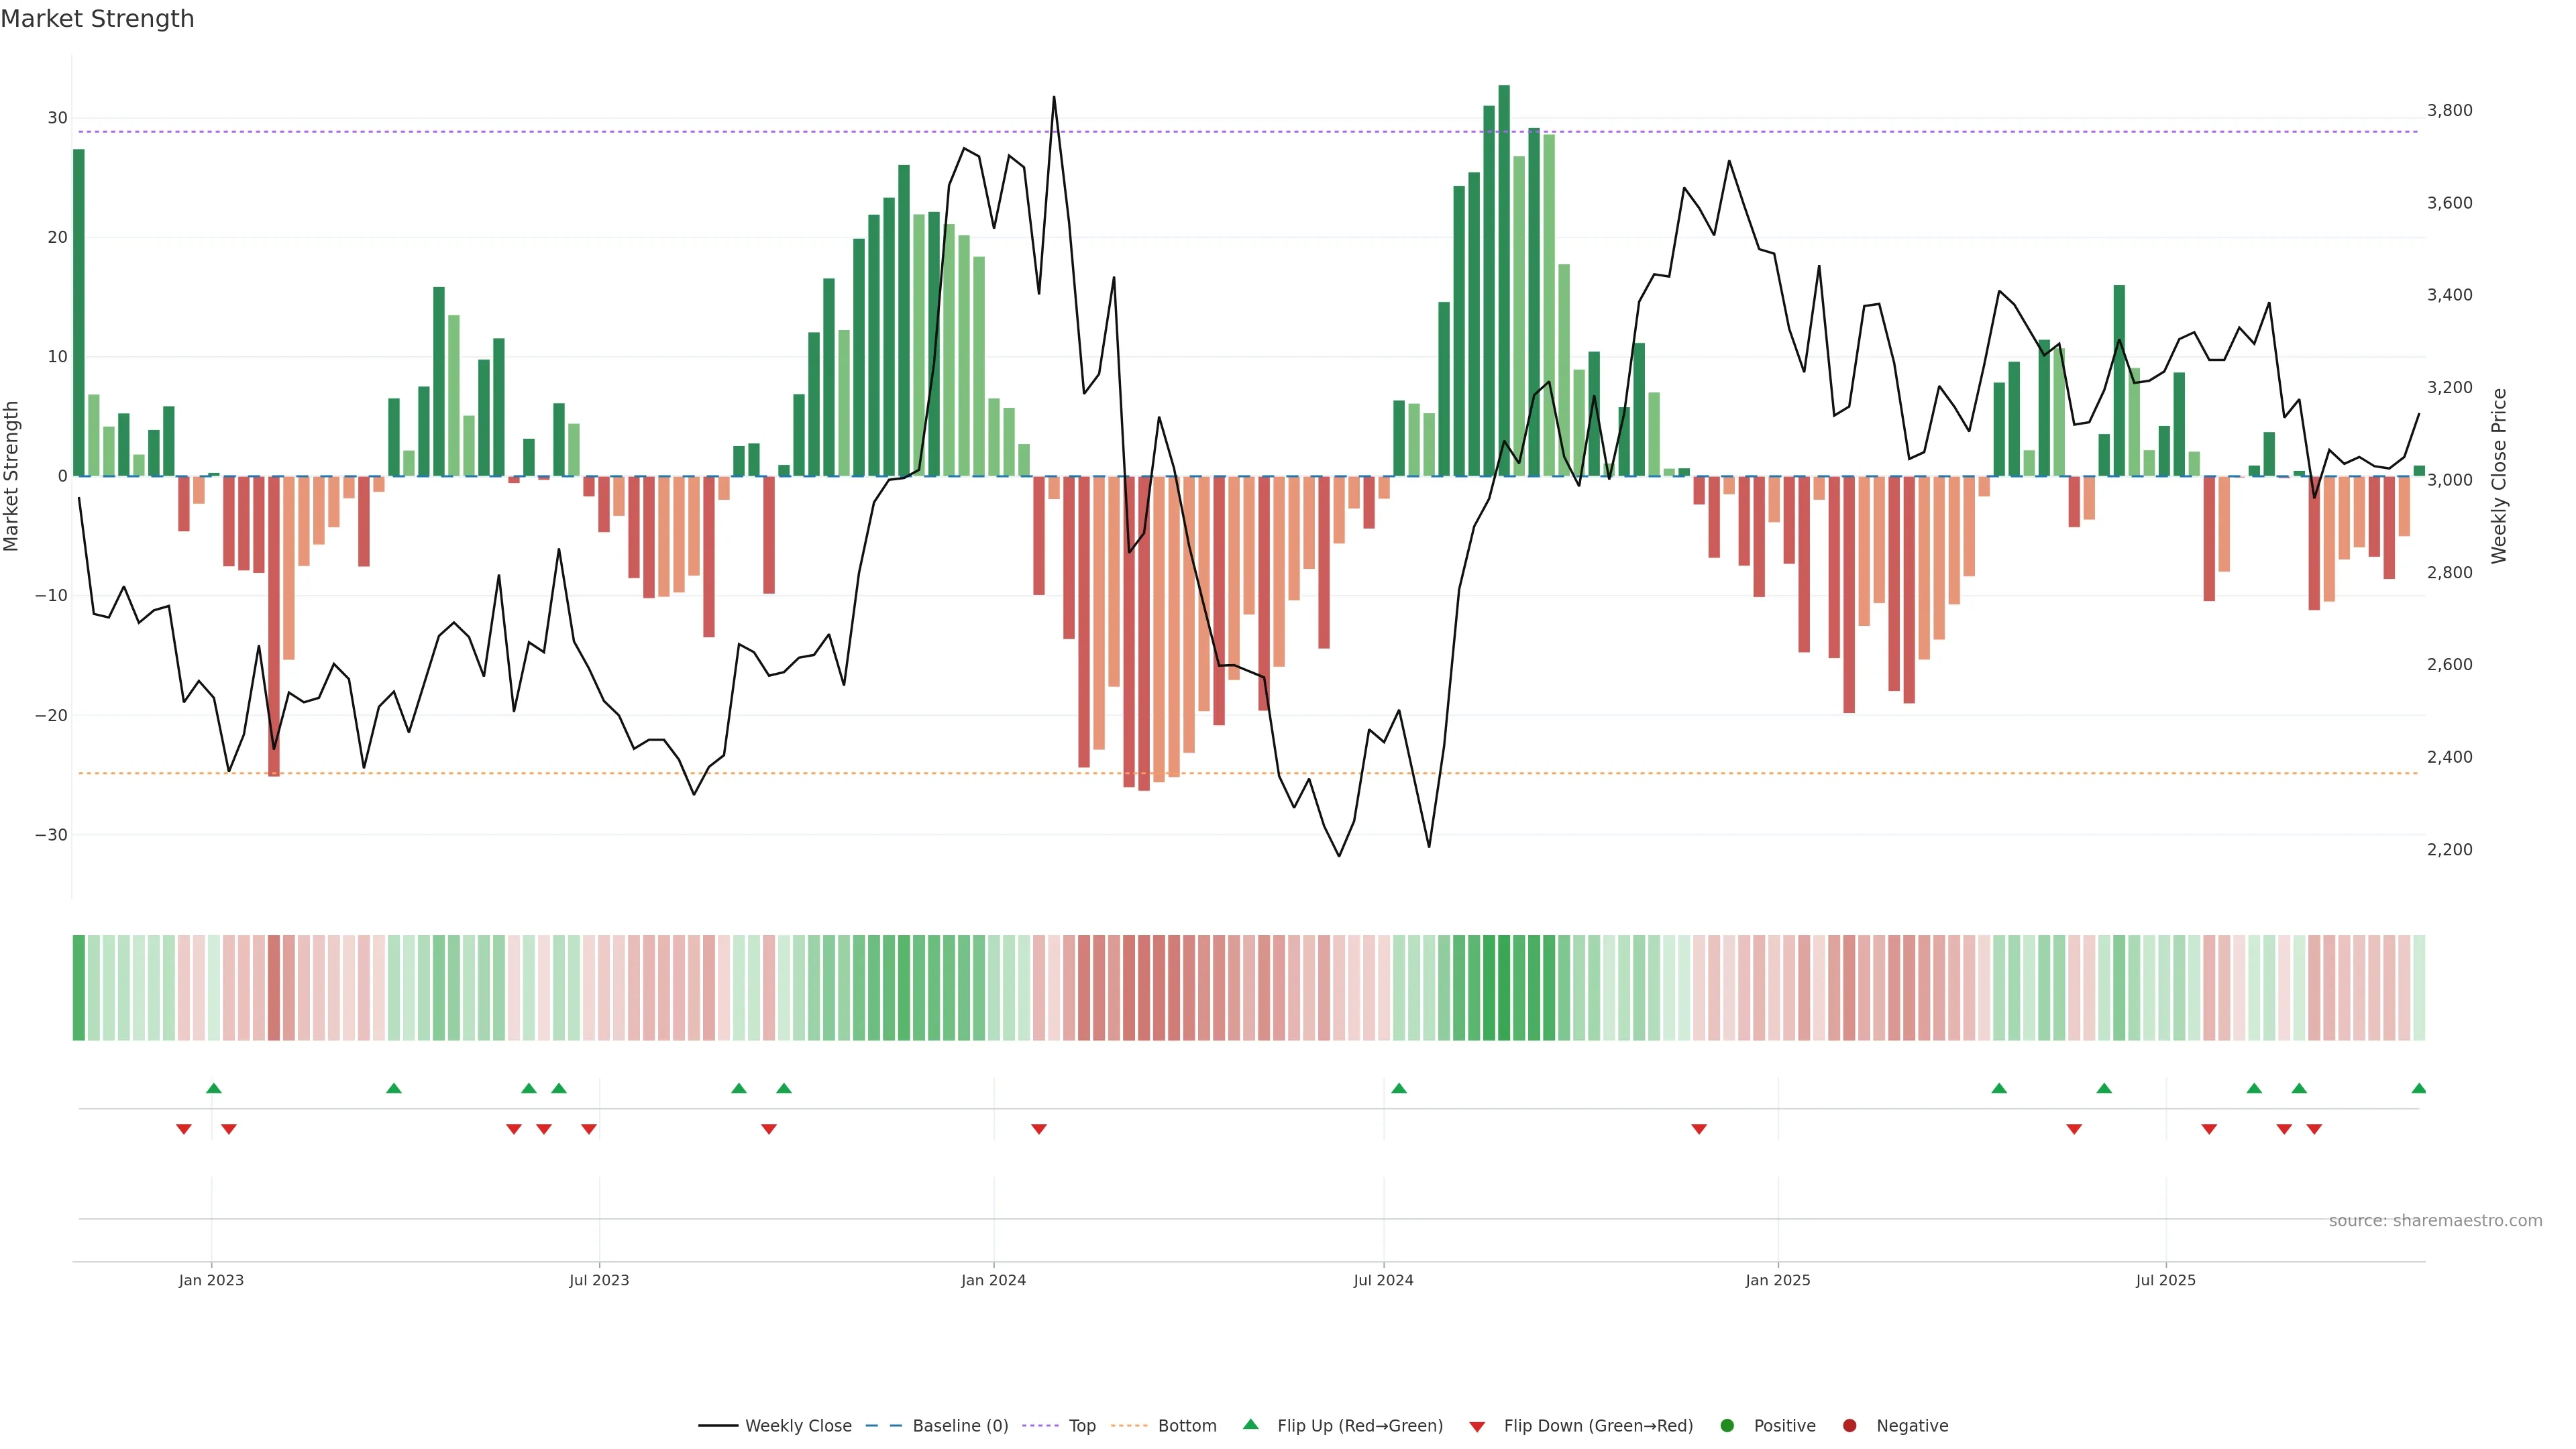Click Flip Up green triangle legend icon
Viewport: 2576px width, 1449px height.
1250,1425
